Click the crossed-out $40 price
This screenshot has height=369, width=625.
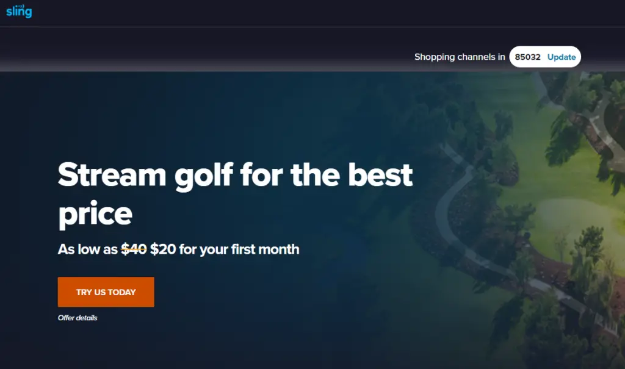134,249
